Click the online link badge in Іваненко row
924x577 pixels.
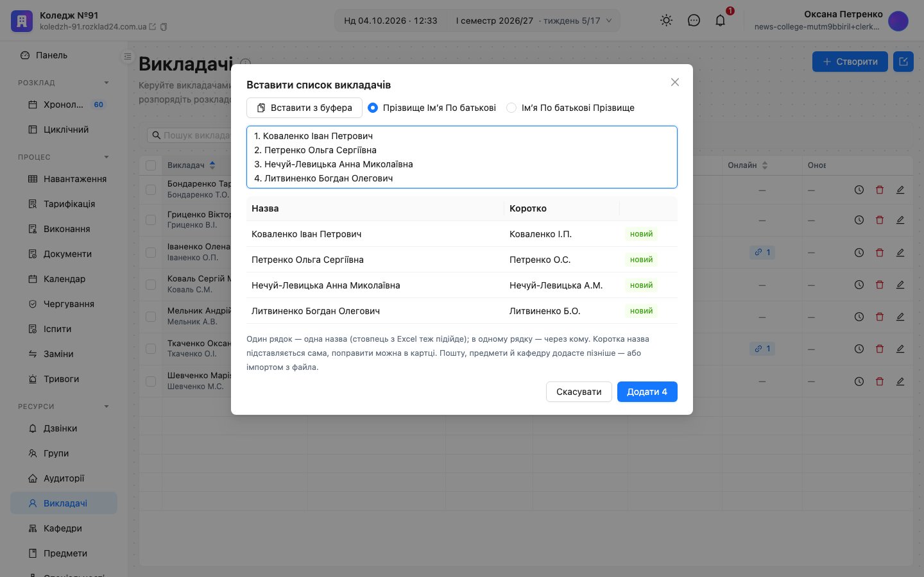click(x=762, y=253)
